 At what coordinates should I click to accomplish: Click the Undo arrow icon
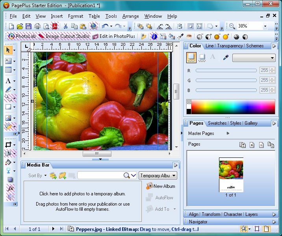coord(105,26)
